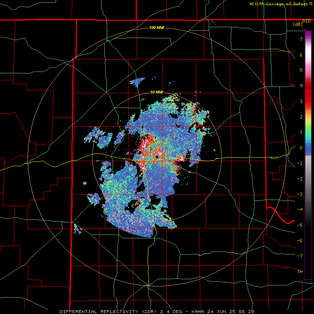
Task: Click the "3" tick on the dB scale
Action: coord(301,101)
